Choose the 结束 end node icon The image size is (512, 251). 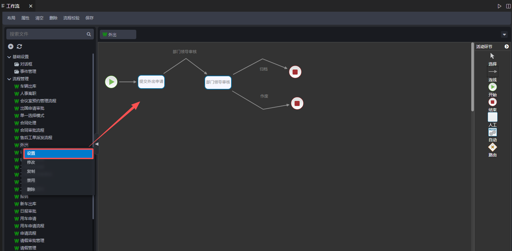point(492,102)
